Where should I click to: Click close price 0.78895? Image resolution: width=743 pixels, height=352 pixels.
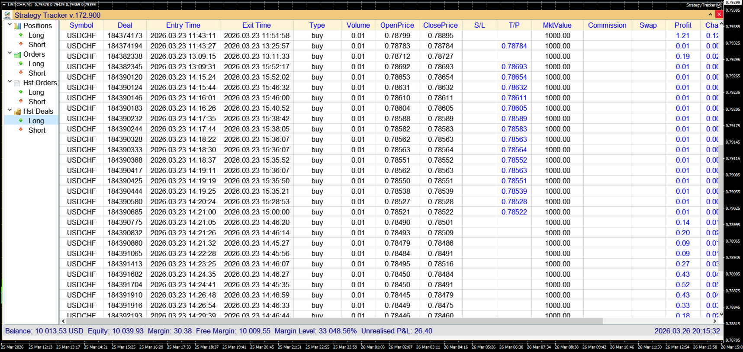[x=441, y=35]
